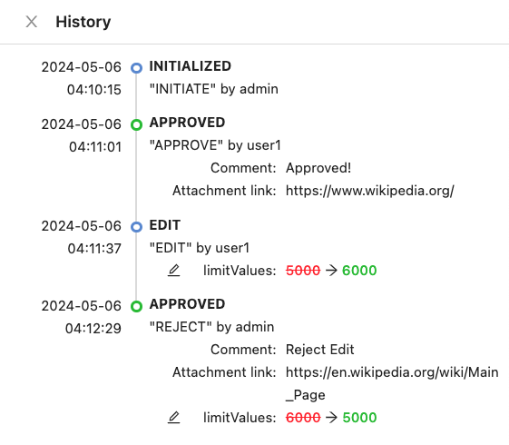This screenshot has width=509, height=445.
Task: Click the blue EDIT timeline marker
Action: click(136, 227)
